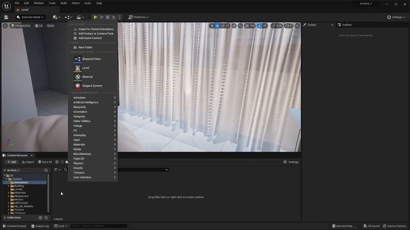Click the Stop play session icon

tap(108, 17)
